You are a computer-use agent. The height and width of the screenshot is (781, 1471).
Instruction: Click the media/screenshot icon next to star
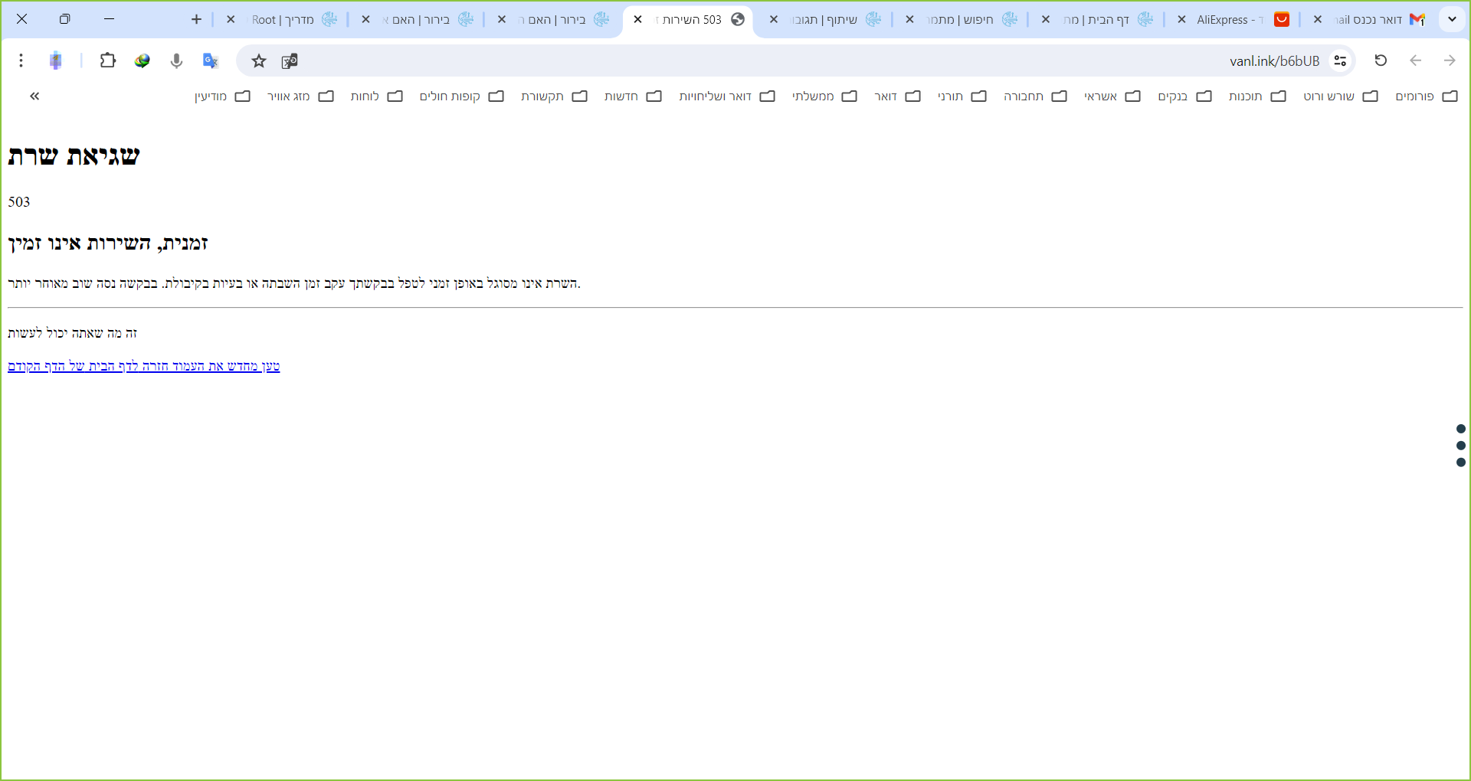290,61
